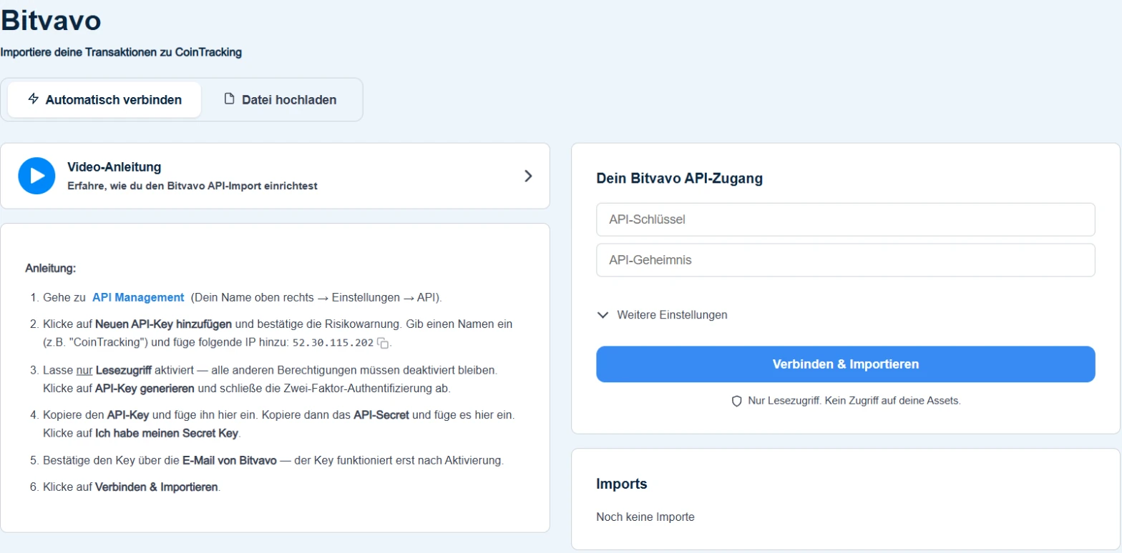This screenshot has width=1122, height=553.
Task: Click the IP address 52.30.115.202 text
Action: [x=333, y=343]
